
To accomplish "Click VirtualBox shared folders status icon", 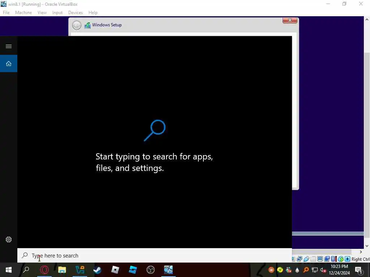I will pyautogui.click(x=313, y=259).
